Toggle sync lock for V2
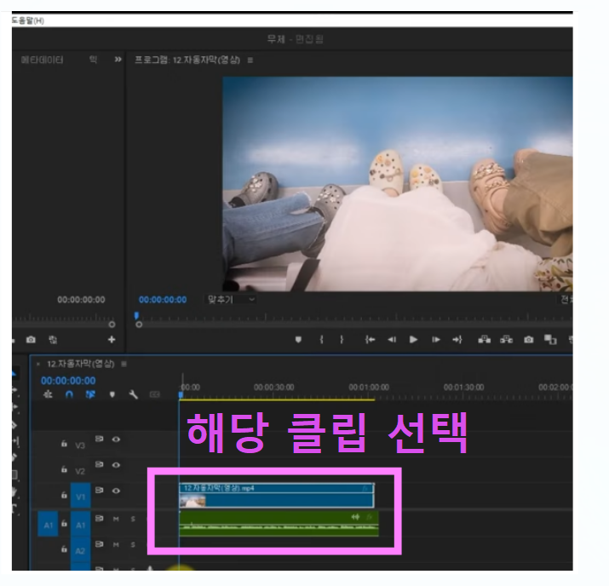This screenshot has width=609, height=586. (100, 464)
